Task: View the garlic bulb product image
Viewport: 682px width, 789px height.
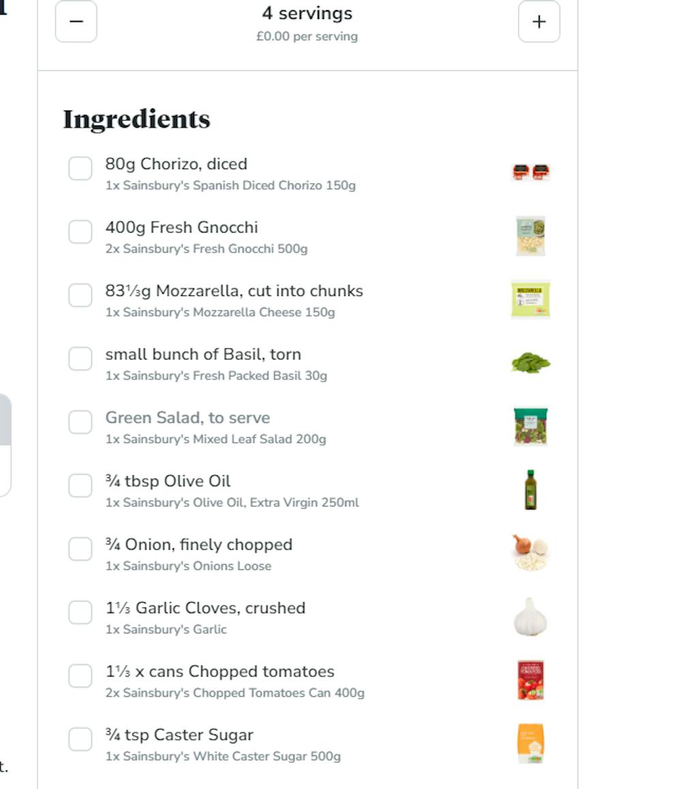Action: 531,616
